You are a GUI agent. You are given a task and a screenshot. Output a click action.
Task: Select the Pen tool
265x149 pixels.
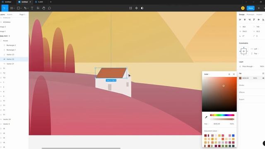click(25, 8)
